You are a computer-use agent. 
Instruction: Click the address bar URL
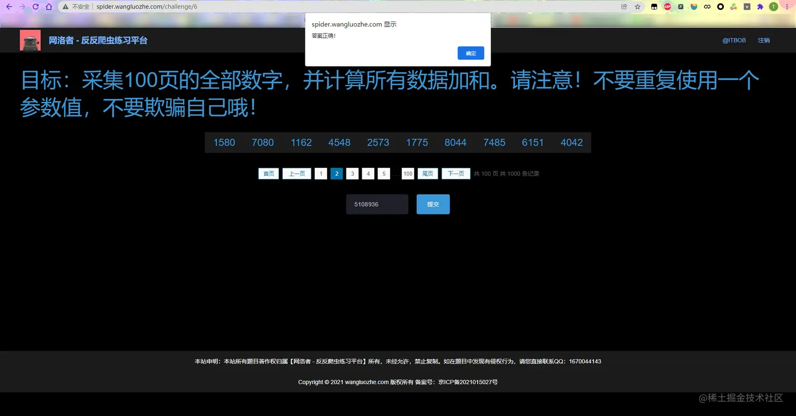click(147, 7)
